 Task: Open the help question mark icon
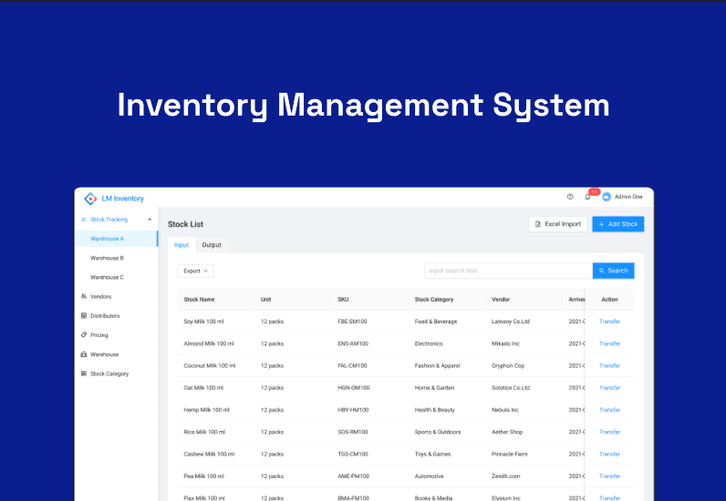click(x=570, y=197)
